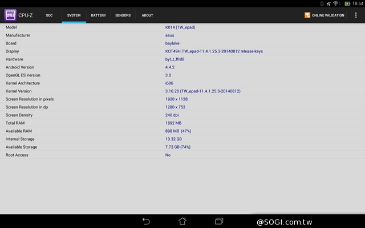This screenshot has width=365, height=228.
Task: Click the ONLINE VALIDATION button
Action: tap(324, 15)
